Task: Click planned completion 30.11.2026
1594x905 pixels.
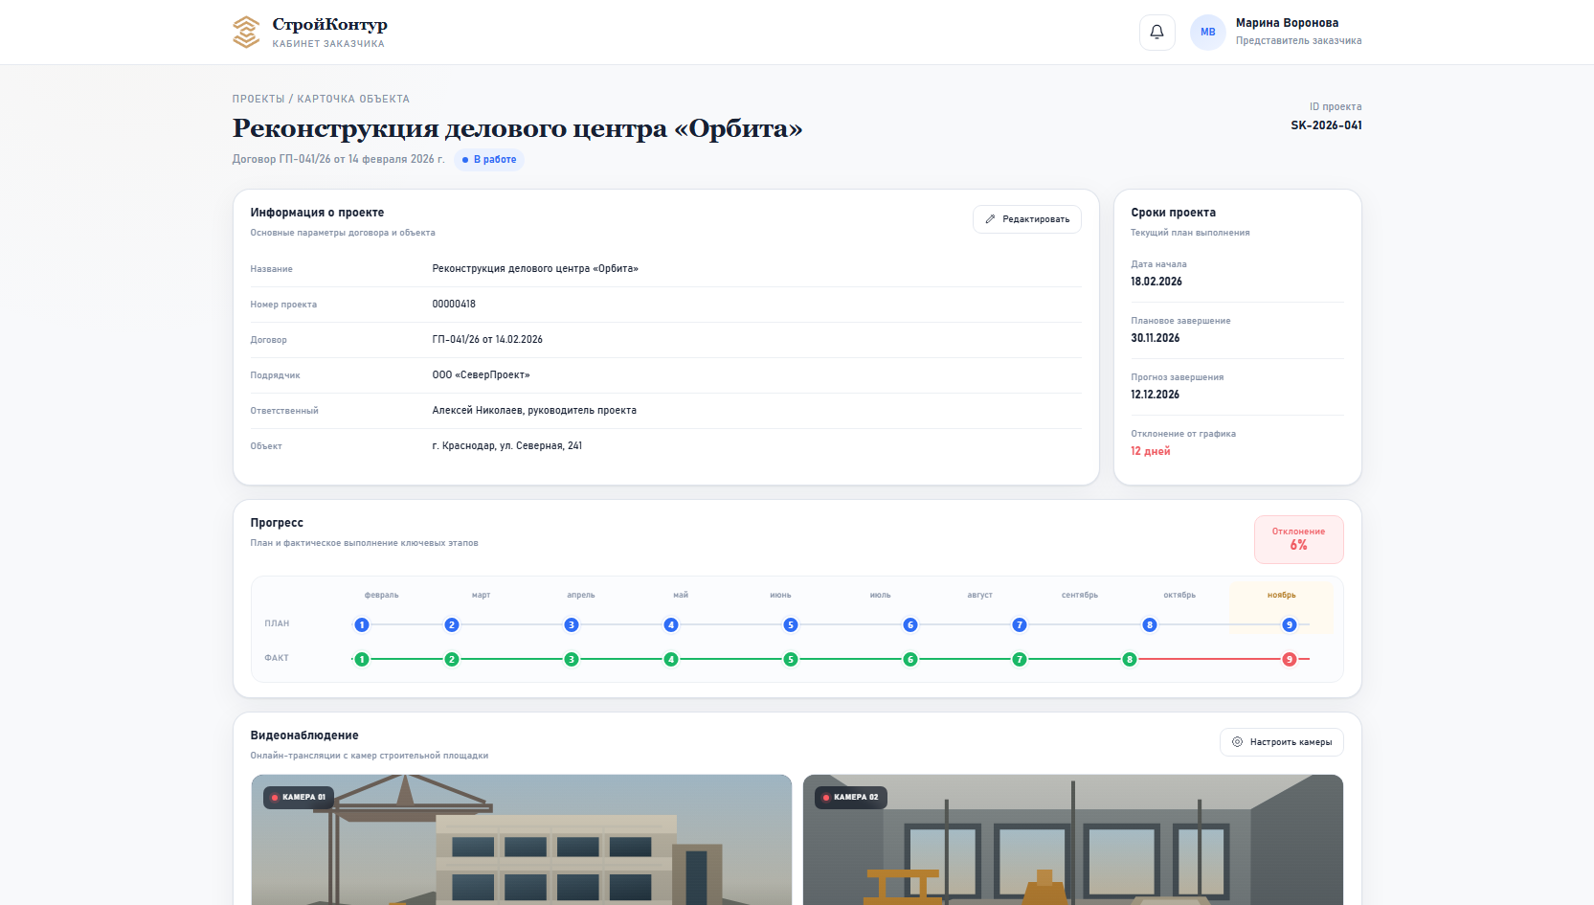Action: pos(1156,338)
